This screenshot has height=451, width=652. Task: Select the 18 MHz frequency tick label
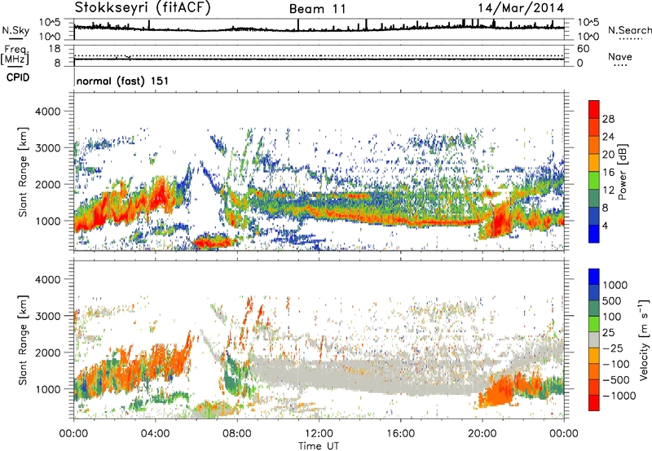[x=55, y=49]
